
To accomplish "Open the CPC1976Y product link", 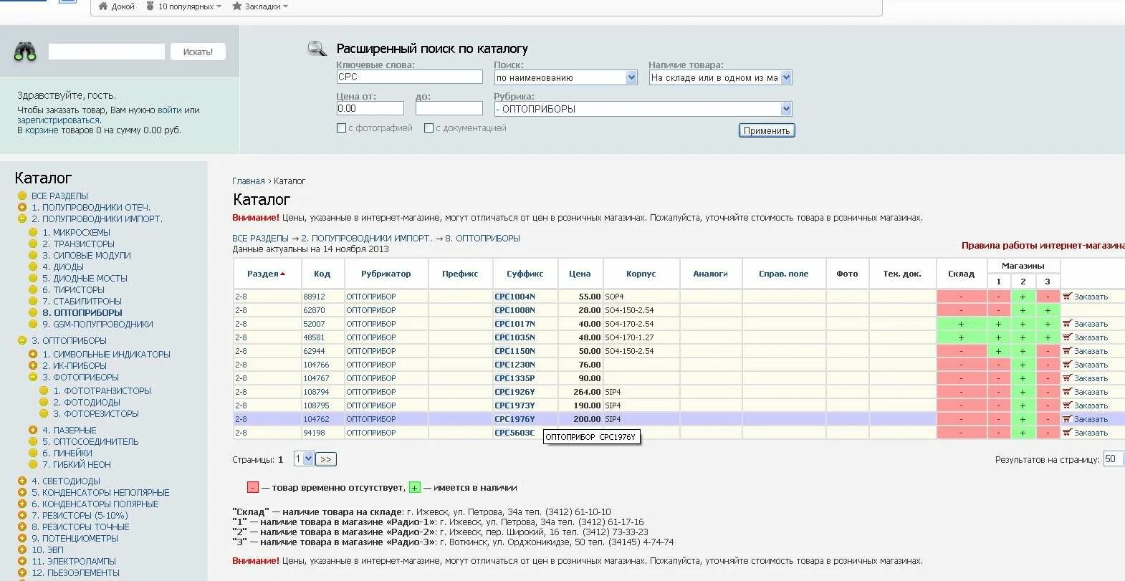I will pyautogui.click(x=514, y=419).
